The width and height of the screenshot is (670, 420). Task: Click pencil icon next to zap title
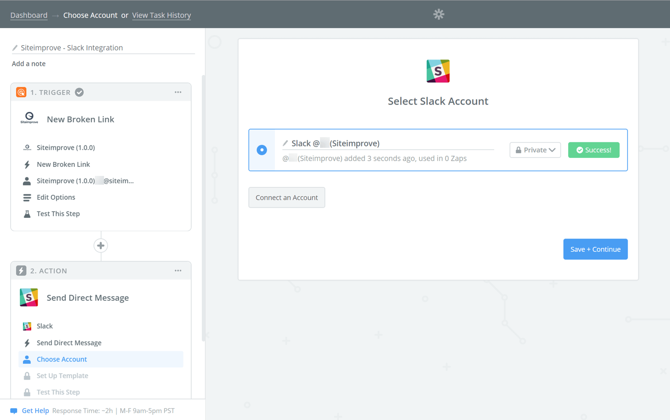click(15, 48)
